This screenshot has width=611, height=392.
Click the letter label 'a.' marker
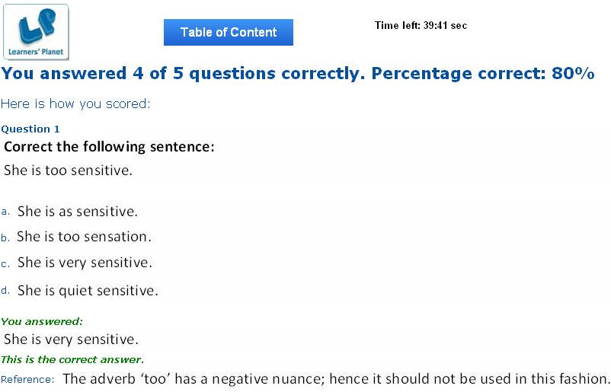(5, 212)
